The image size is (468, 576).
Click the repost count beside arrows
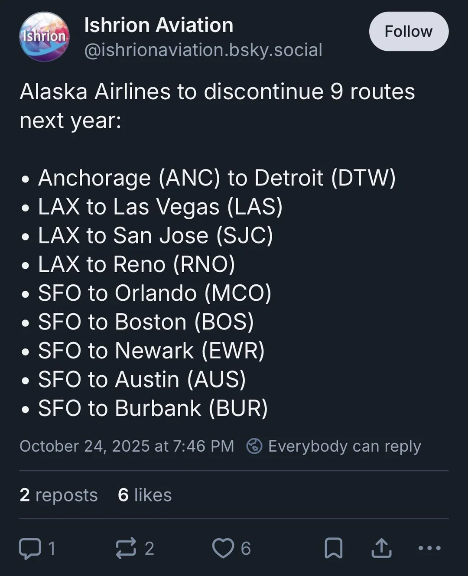[x=149, y=549]
